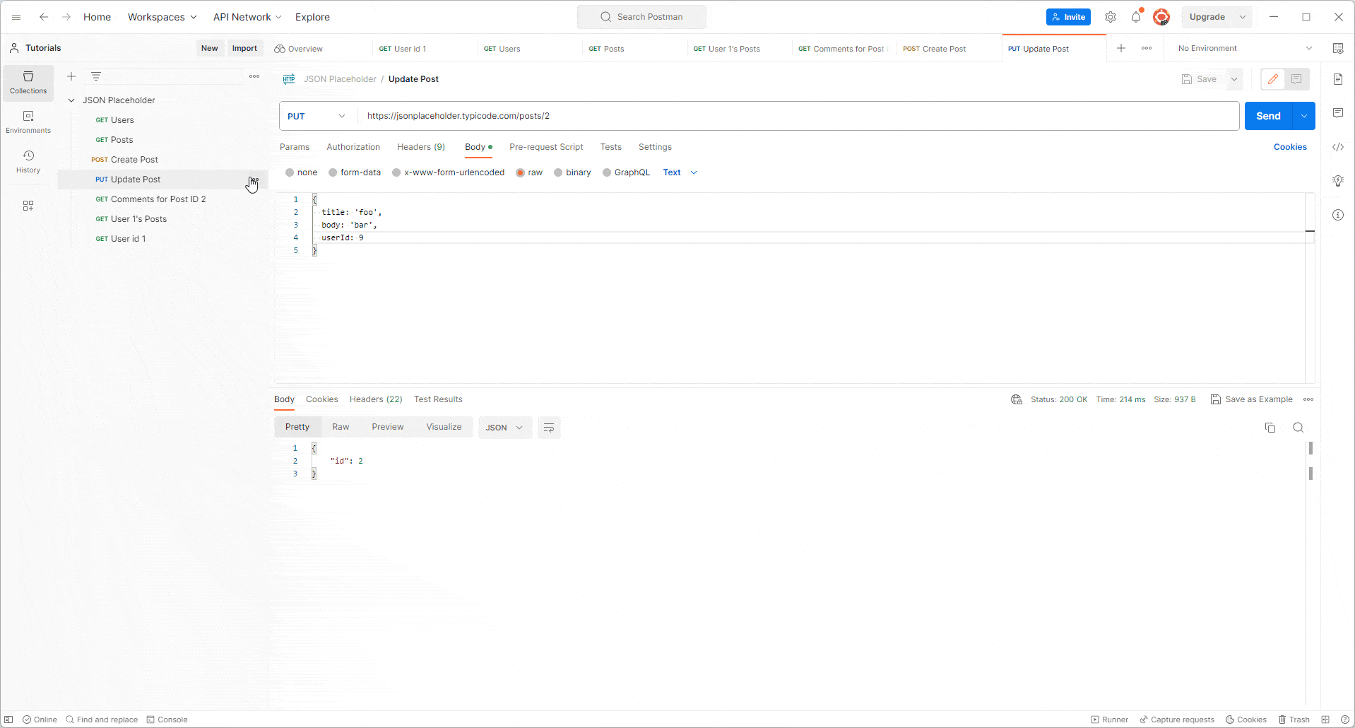
Task: Switch response view to Pretty
Action: pyautogui.click(x=297, y=427)
